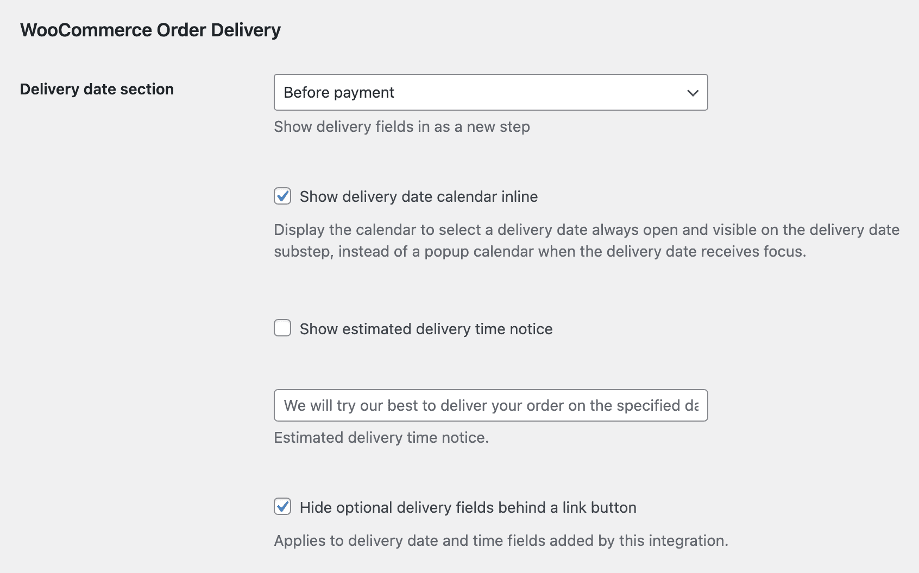Click the WooCommerce Order Delivery heading
The image size is (919, 573).
pyautogui.click(x=150, y=30)
